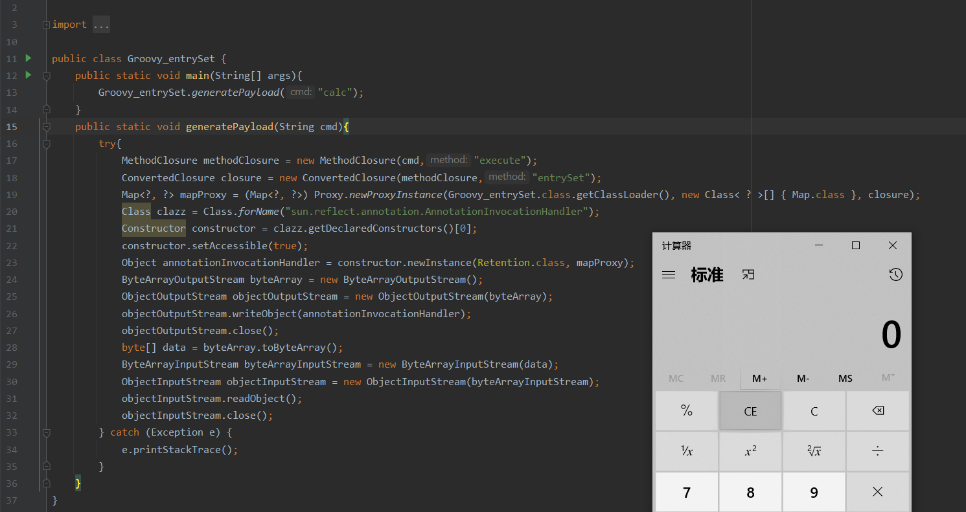Click the calculator multiply key

pos(878,492)
